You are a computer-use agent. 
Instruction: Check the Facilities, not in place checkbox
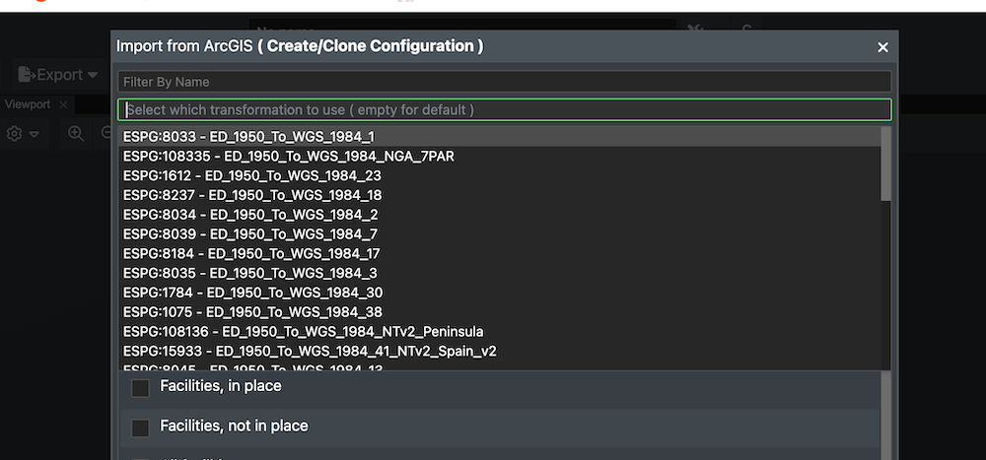coord(140,427)
